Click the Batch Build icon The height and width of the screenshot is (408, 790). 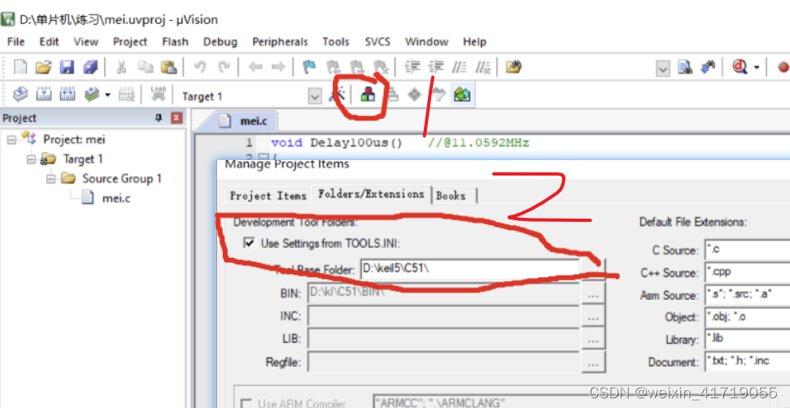pos(92,94)
